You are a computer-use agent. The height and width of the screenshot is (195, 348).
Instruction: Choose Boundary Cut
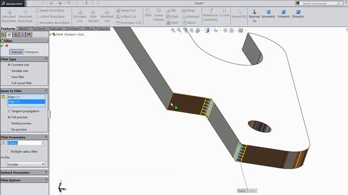coord(128,23)
